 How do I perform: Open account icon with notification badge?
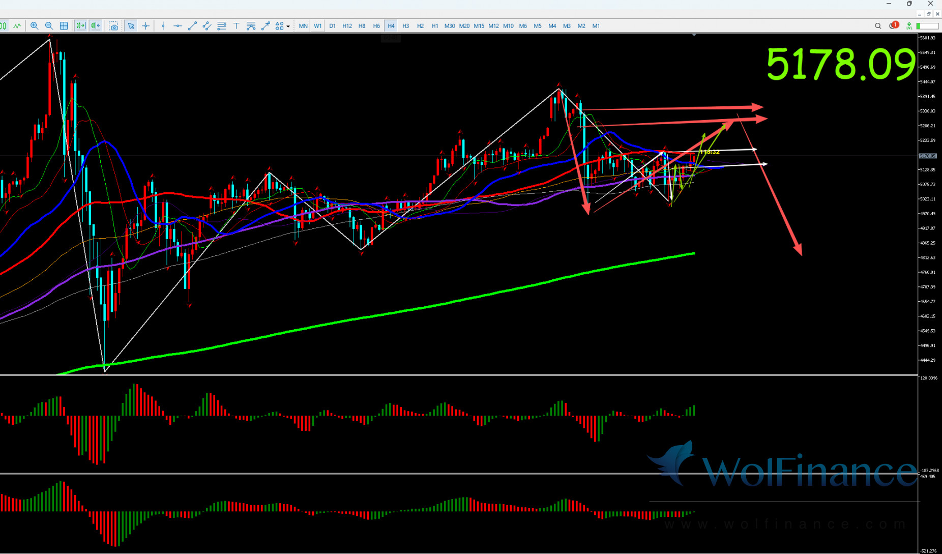tap(893, 25)
